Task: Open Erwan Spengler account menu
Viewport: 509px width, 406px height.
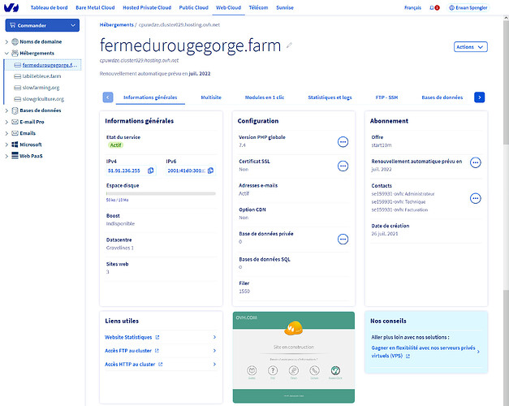Action: [x=468, y=7]
